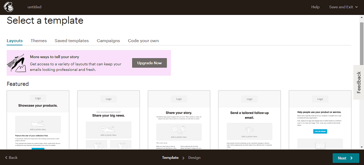
Task: Click the vertical scrollbar thumb
Action: [362, 44]
